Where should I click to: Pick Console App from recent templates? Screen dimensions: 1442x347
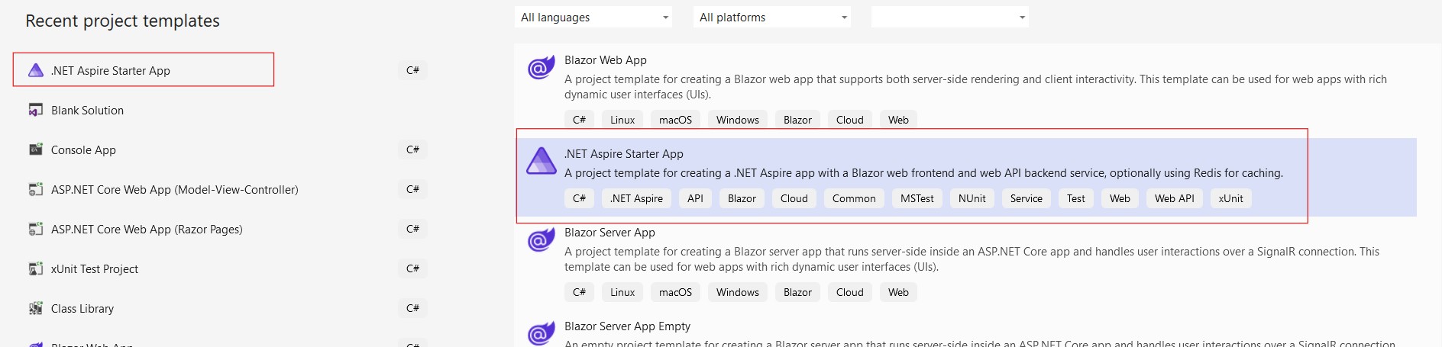(83, 150)
